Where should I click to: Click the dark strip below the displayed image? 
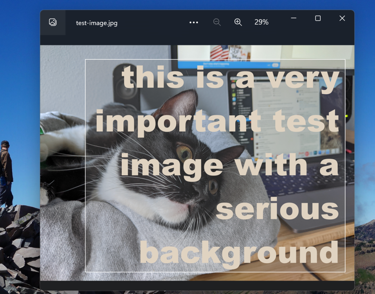[x=196, y=285]
